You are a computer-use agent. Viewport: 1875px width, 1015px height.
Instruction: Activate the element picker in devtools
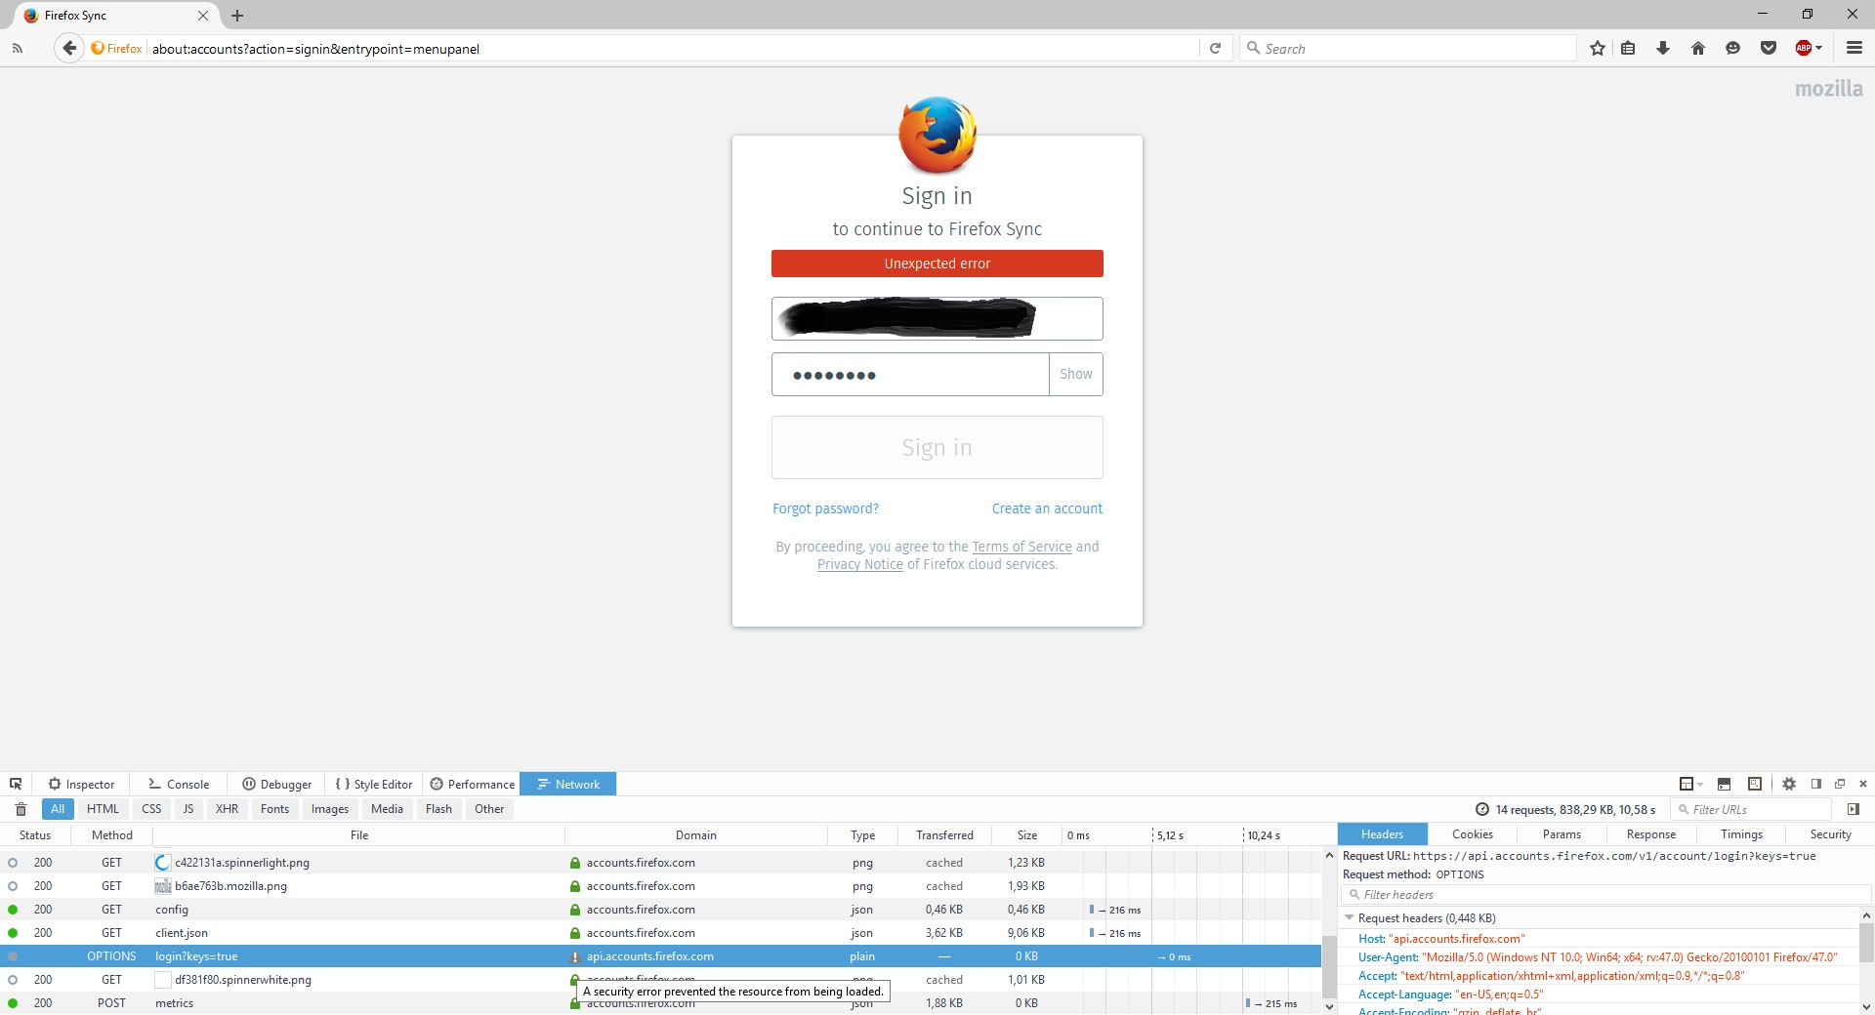[16, 784]
